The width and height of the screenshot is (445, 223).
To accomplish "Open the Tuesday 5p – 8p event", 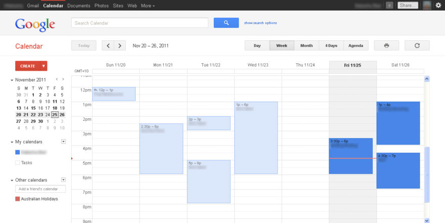I will tap(208, 182).
